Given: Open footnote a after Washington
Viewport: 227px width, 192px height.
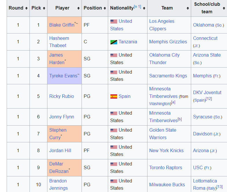Looking at the screenshot, I should click(x=173, y=102).
